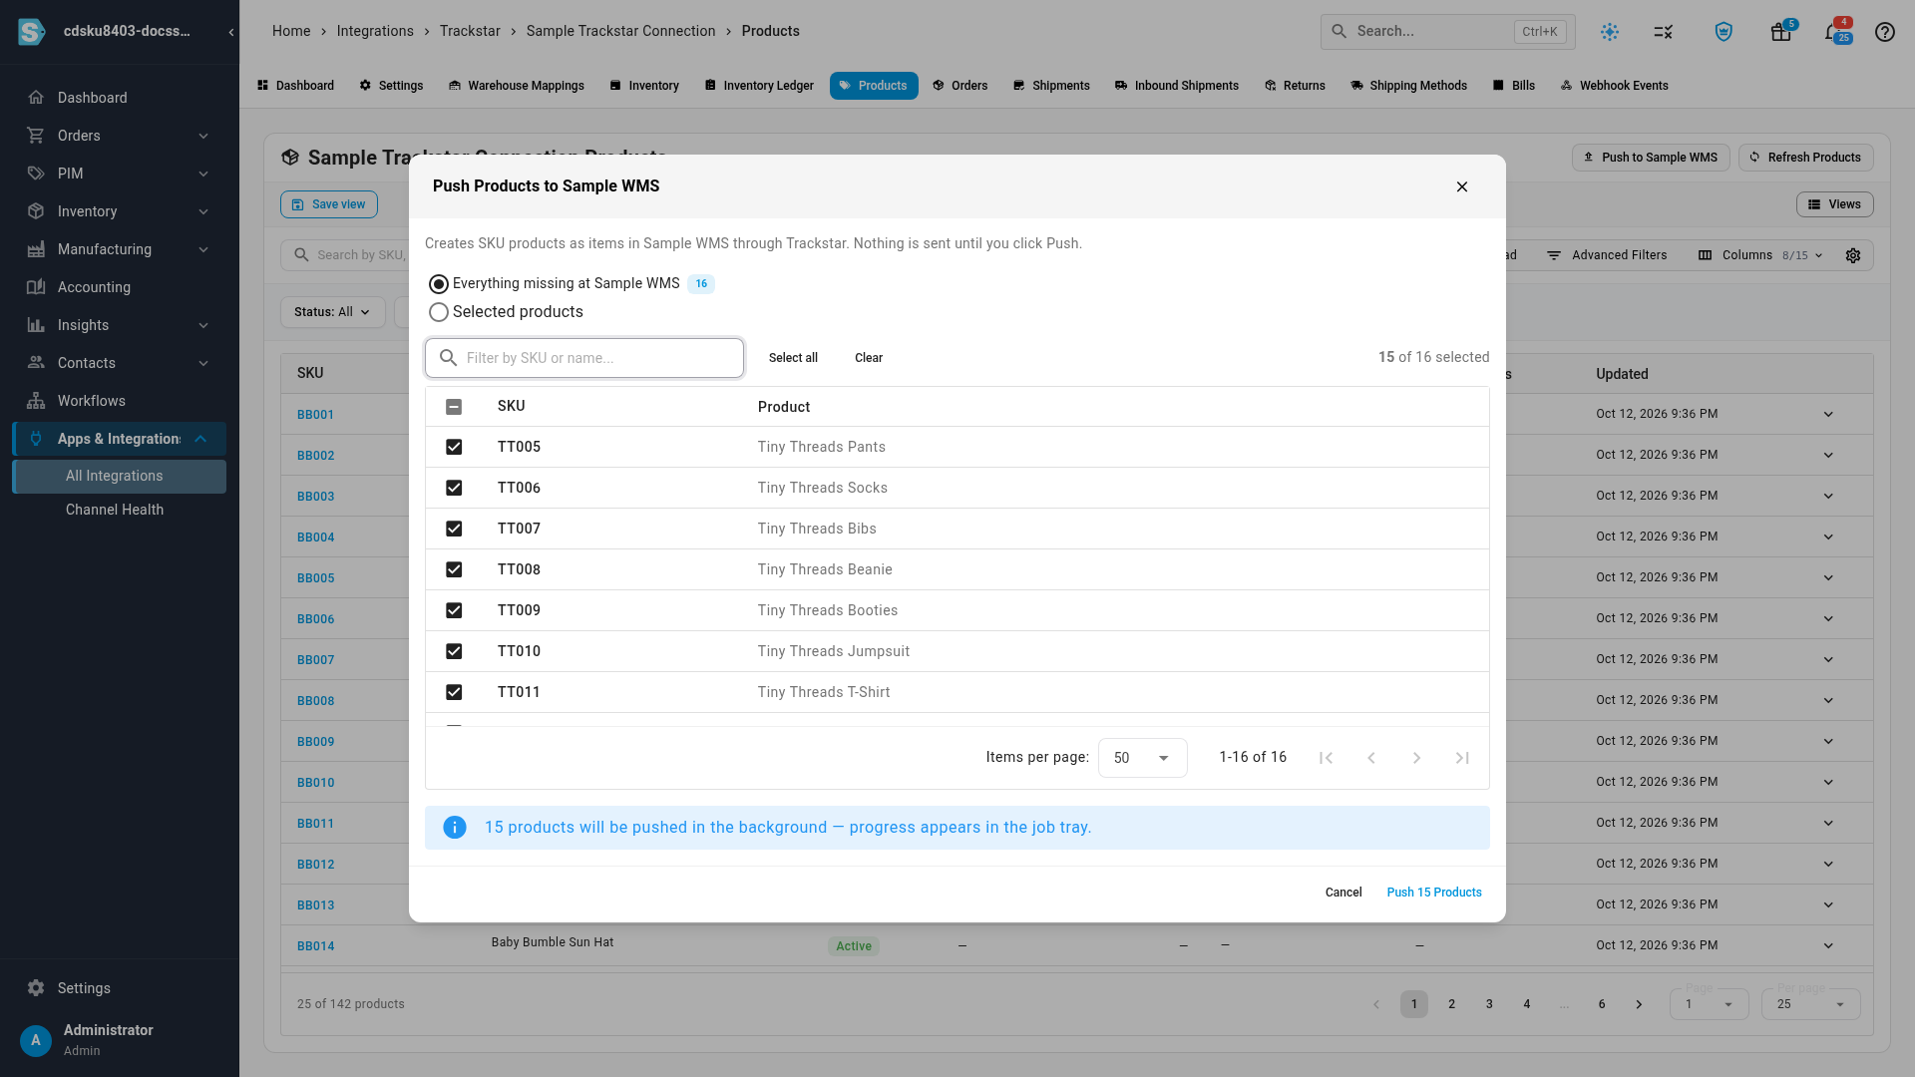Focus the Filter by SKU or name field
Image resolution: width=1915 pixels, height=1077 pixels.
pyautogui.click(x=584, y=358)
